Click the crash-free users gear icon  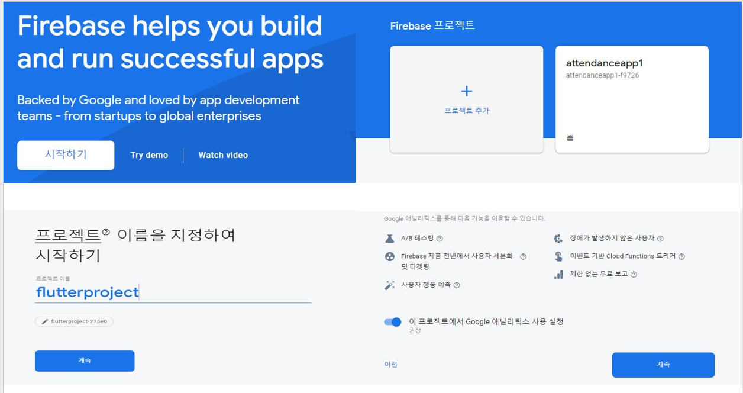click(x=558, y=239)
